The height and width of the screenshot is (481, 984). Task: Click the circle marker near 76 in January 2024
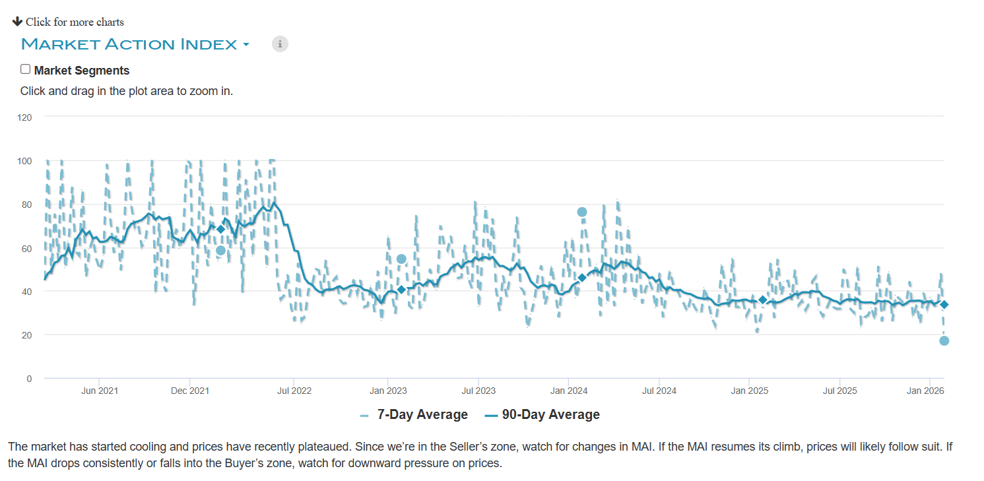point(582,212)
